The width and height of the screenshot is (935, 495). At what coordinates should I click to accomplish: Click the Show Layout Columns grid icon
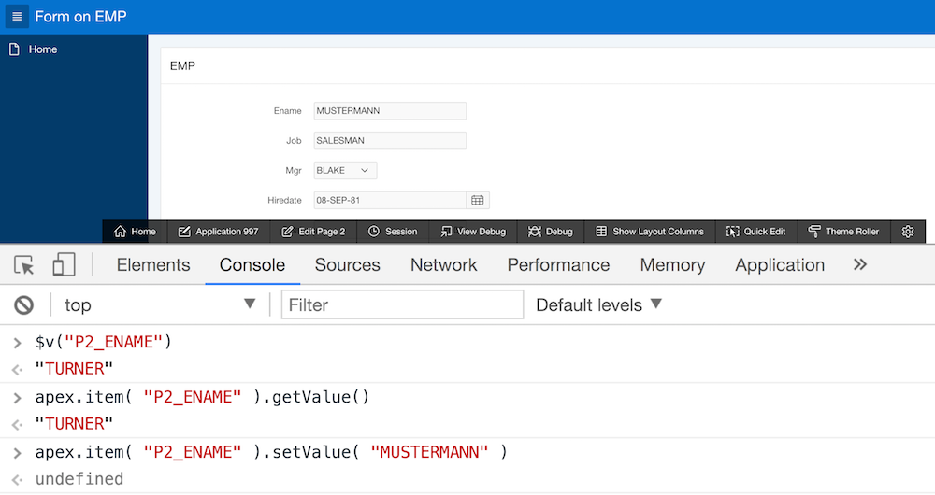coord(601,231)
